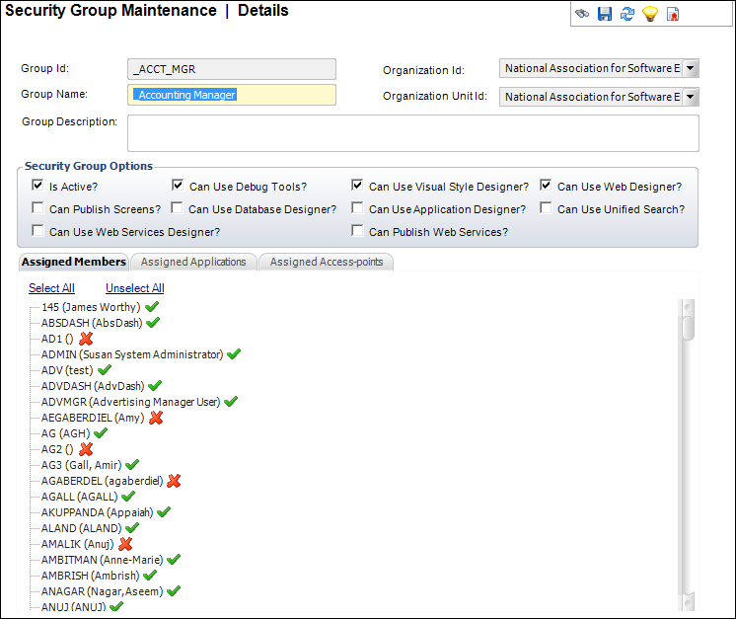Viewport: 736px width, 619px height.
Task: Uncheck the Is Active? checkbox
Action: pos(37,186)
